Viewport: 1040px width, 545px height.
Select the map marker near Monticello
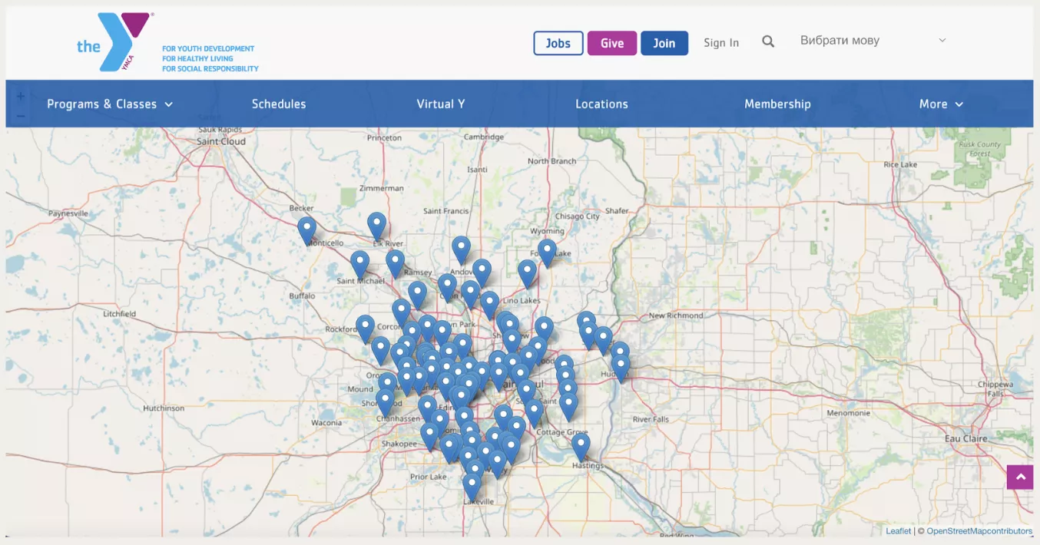pyautogui.click(x=306, y=230)
